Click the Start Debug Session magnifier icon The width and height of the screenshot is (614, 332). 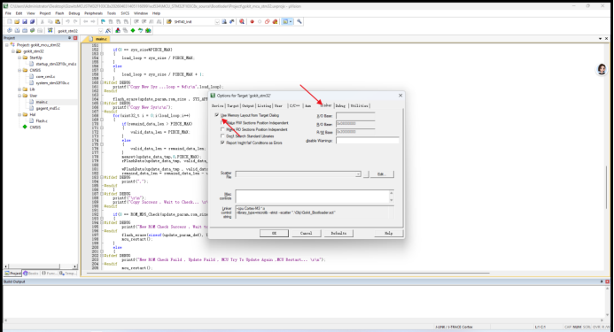tap(242, 21)
